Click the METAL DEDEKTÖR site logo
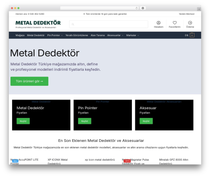The width and height of the screenshot is (210, 177). pos(38,23)
